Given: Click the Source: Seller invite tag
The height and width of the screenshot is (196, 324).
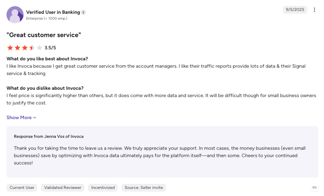Looking at the screenshot, I should [144, 188].
